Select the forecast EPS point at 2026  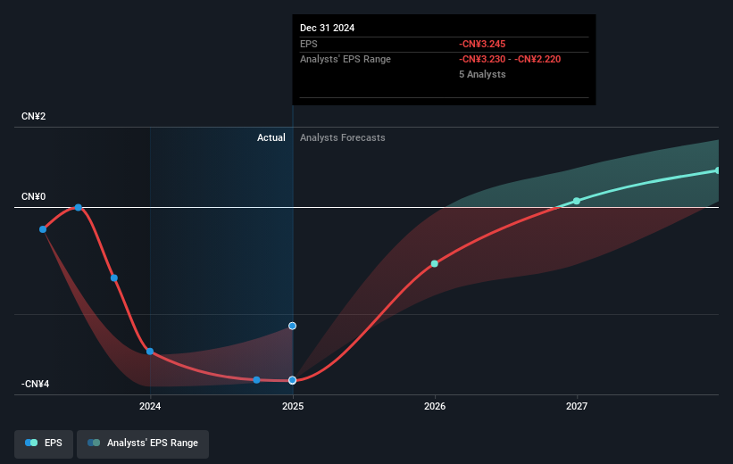[x=434, y=264]
